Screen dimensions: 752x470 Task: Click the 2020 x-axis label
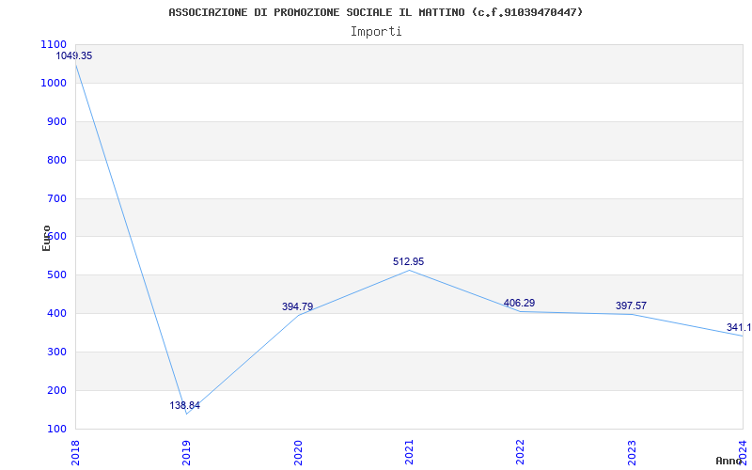point(298,450)
